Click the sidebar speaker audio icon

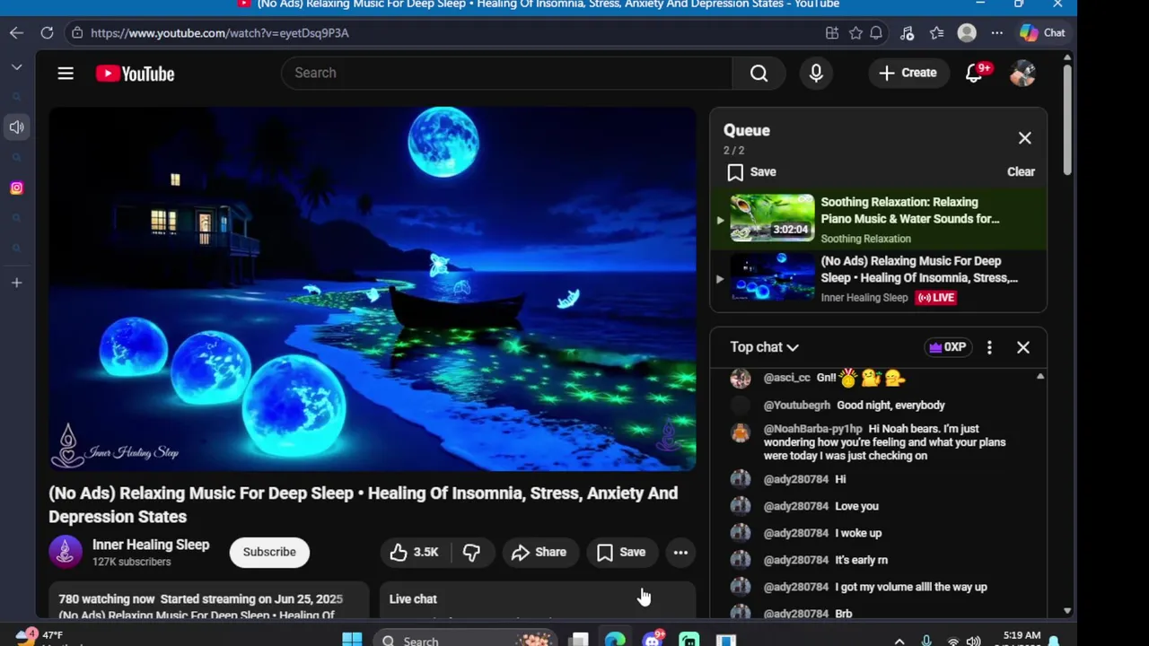pyautogui.click(x=16, y=127)
